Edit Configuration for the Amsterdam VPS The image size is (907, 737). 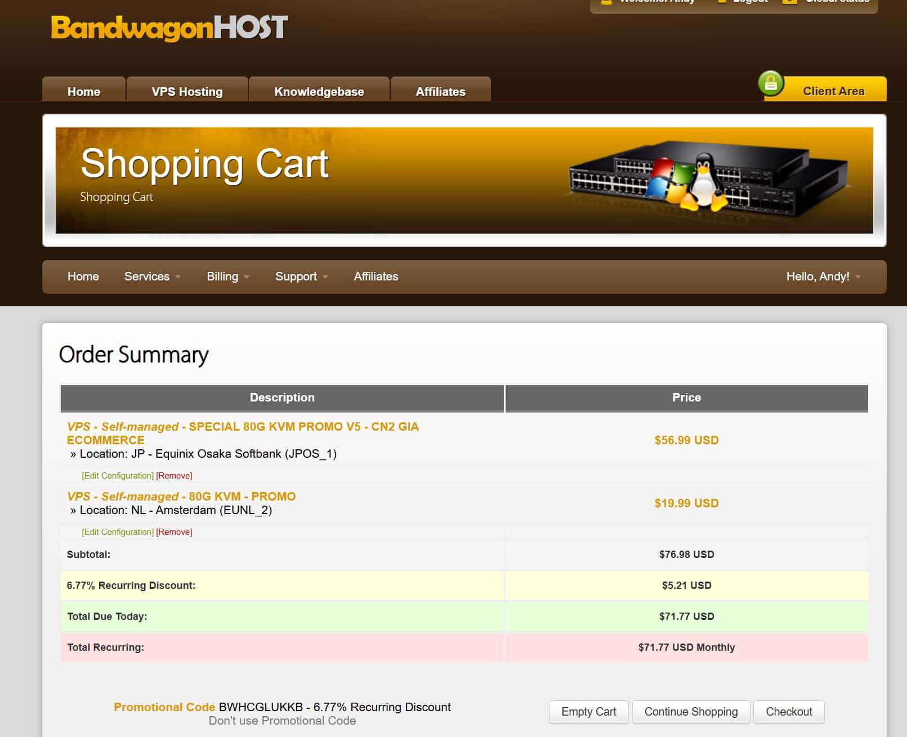click(118, 532)
